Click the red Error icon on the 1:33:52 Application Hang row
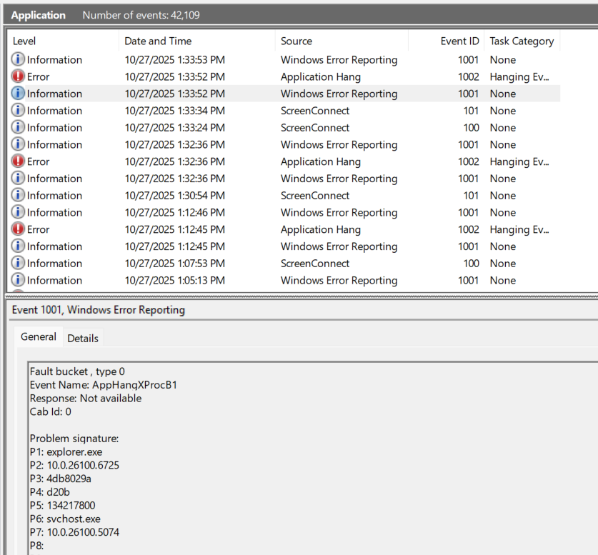 click(17, 76)
